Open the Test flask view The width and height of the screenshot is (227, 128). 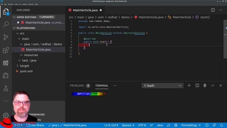coord(6,88)
